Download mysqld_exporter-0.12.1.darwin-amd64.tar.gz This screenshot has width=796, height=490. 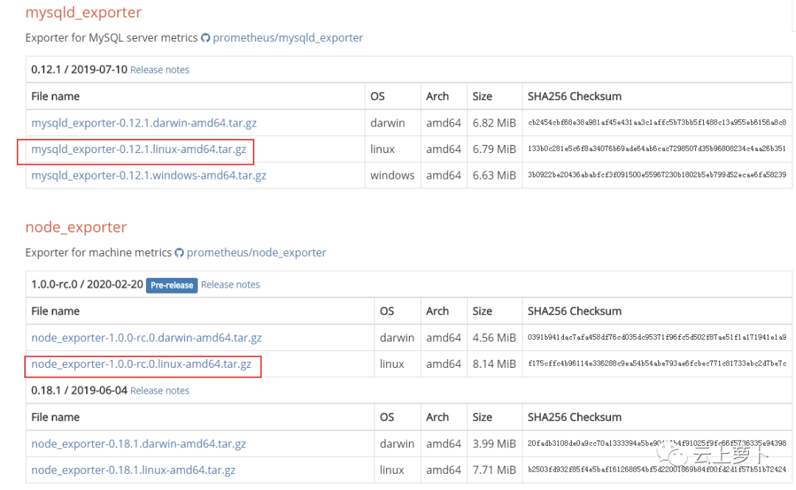pyautogui.click(x=144, y=123)
